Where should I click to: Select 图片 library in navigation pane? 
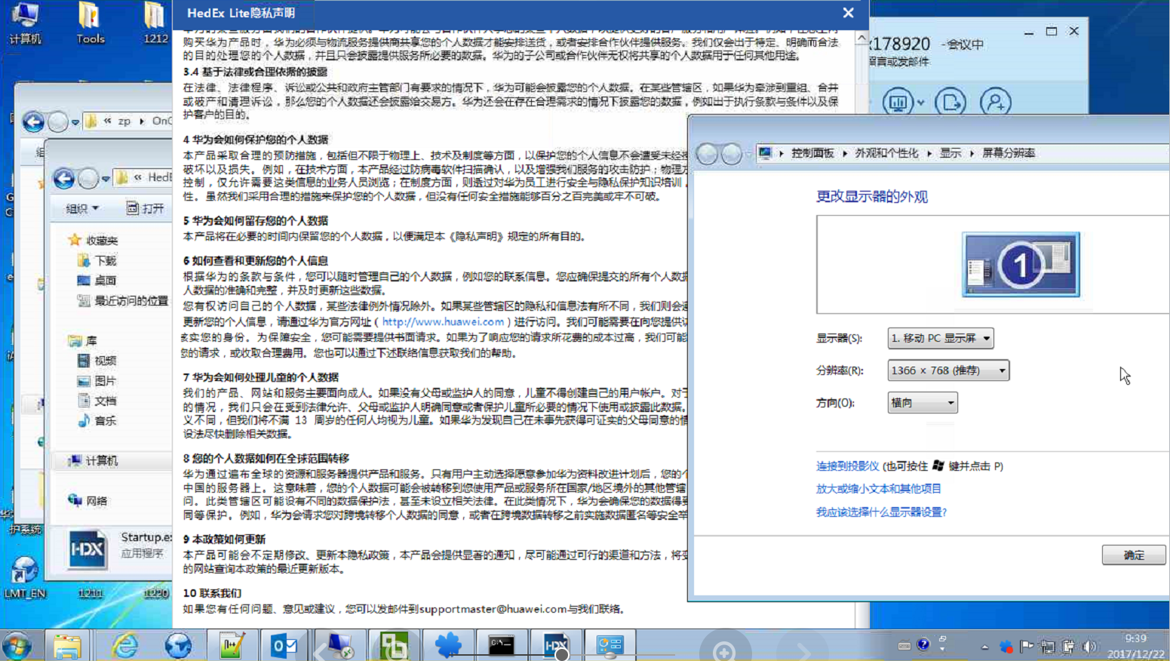(97, 381)
